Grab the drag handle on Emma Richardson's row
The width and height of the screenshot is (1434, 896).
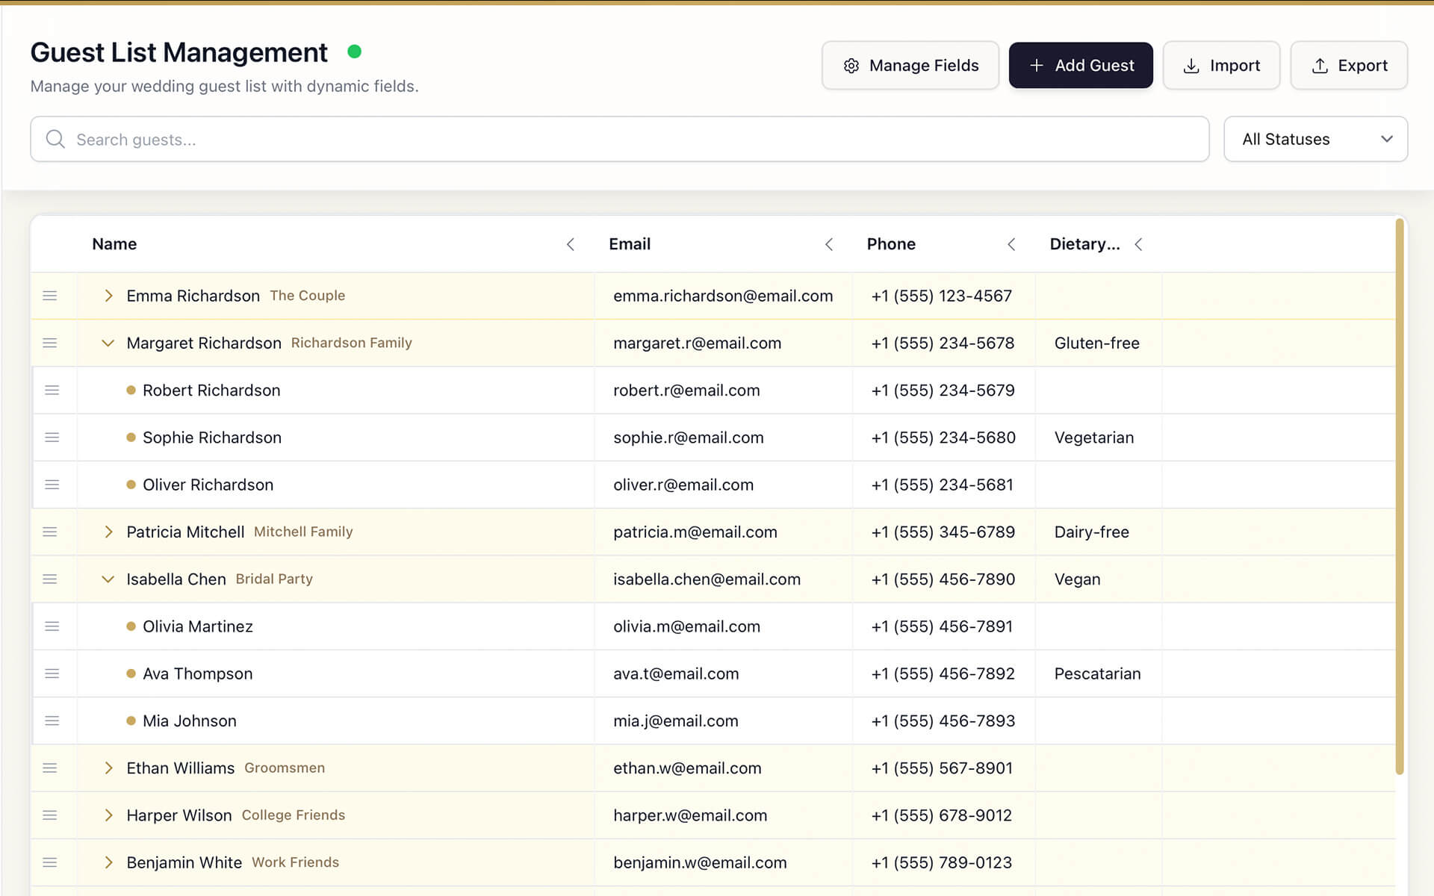50,296
